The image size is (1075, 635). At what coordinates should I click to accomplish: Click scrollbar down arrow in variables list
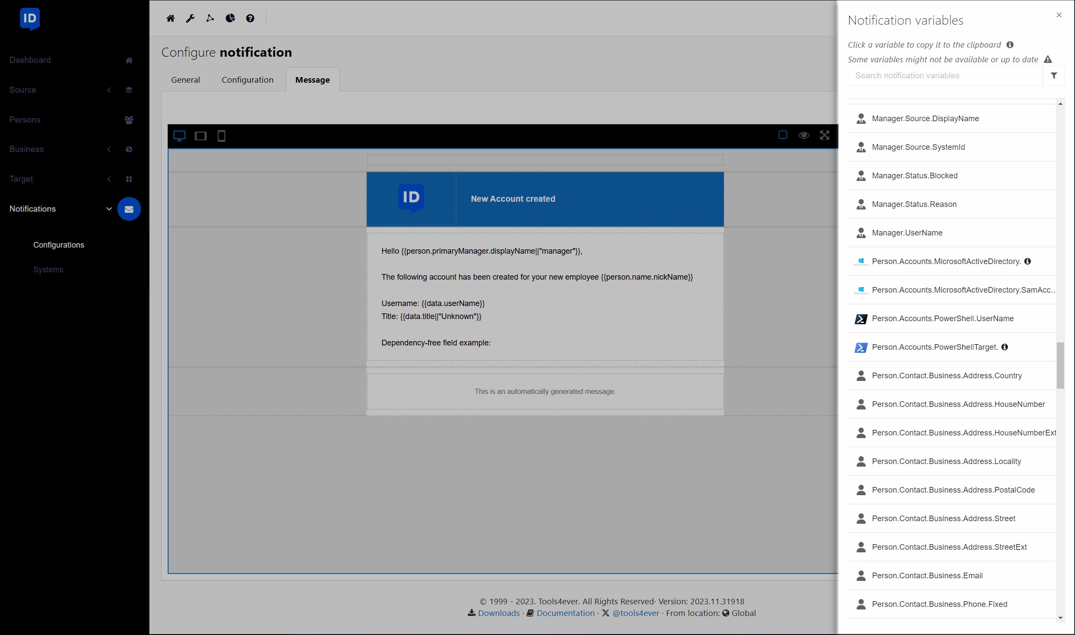tap(1060, 618)
